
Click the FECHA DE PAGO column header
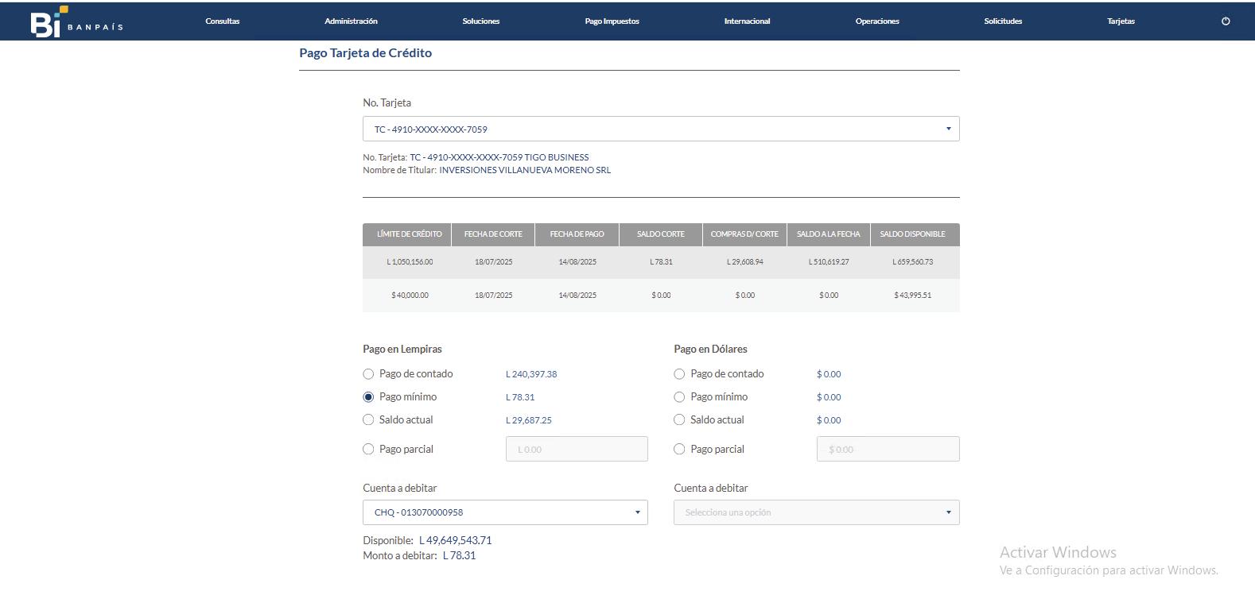pos(577,234)
